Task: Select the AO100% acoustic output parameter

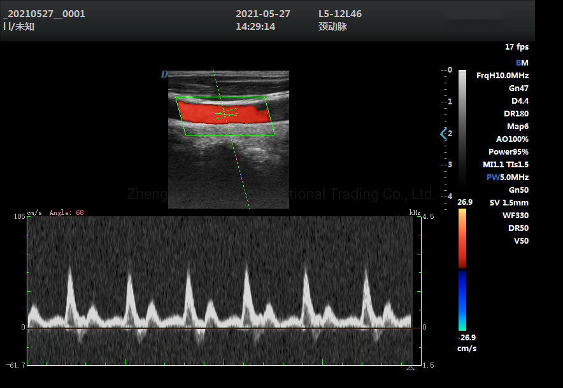Action: (x=512, y=139)
